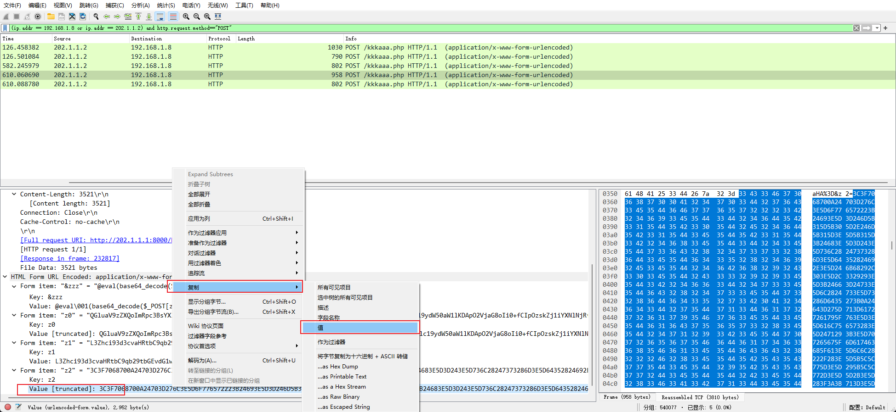The width and height of the screenshot is (896, 412).
Task: Go forward to next packet arrow
Action: click(117, 17)
